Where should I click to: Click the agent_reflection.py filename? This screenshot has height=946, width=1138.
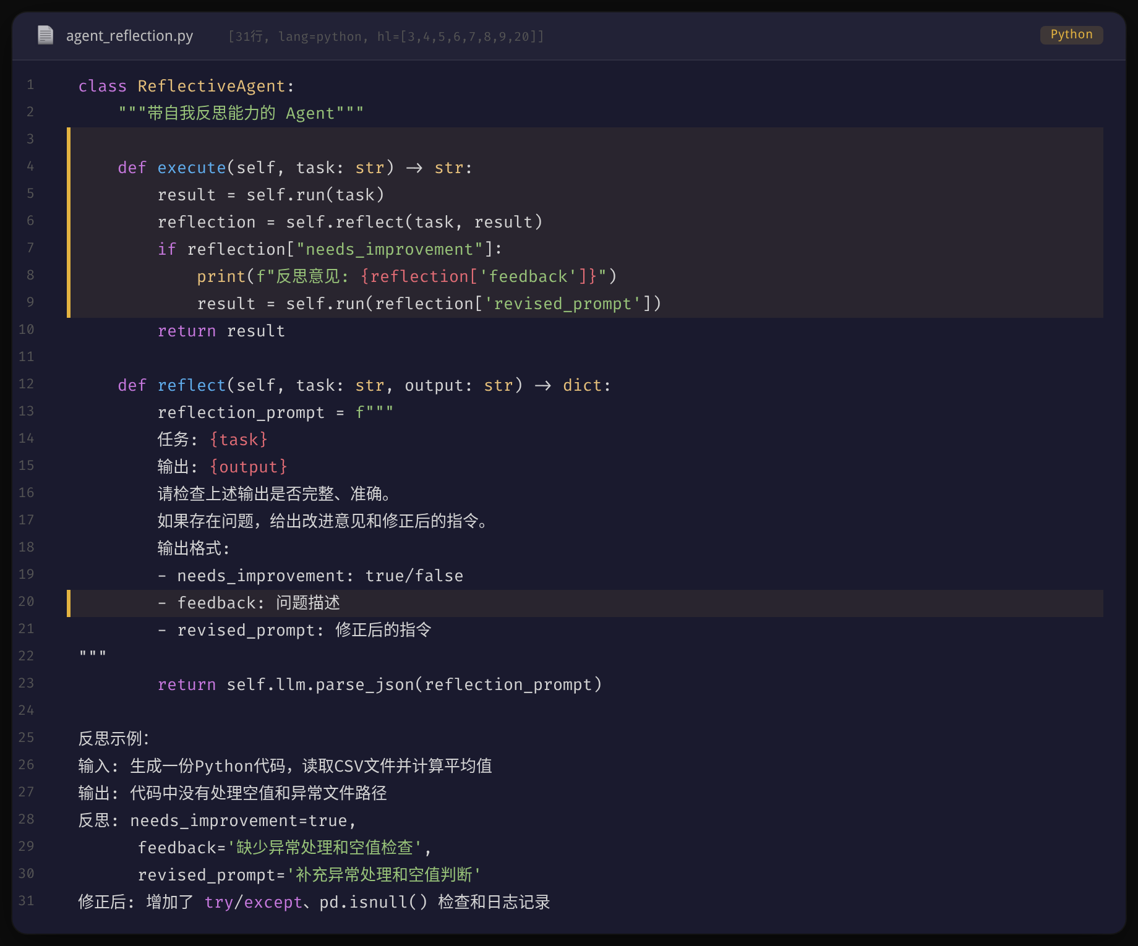(129, 36)
